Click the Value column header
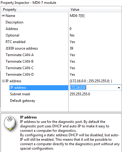122x152 pixels. coord(95,9)
